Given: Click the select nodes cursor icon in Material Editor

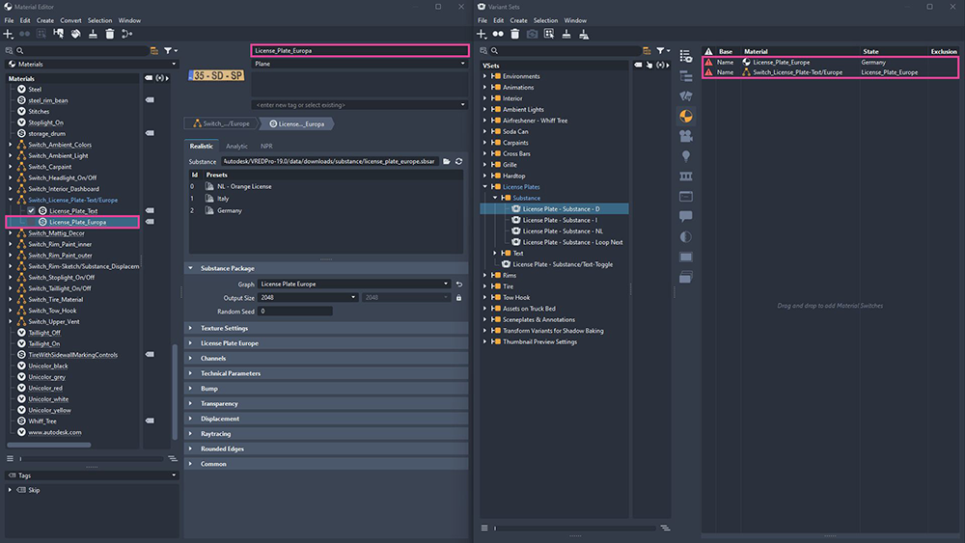Looking at the screenshot, I should (x=59, y=34).
